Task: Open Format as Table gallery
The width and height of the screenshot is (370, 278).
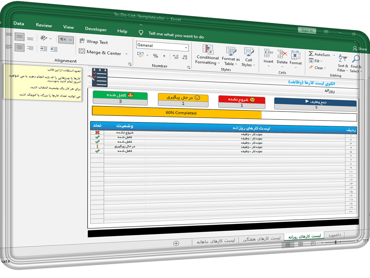Action: pyautogui.click(x=231, y=56)
